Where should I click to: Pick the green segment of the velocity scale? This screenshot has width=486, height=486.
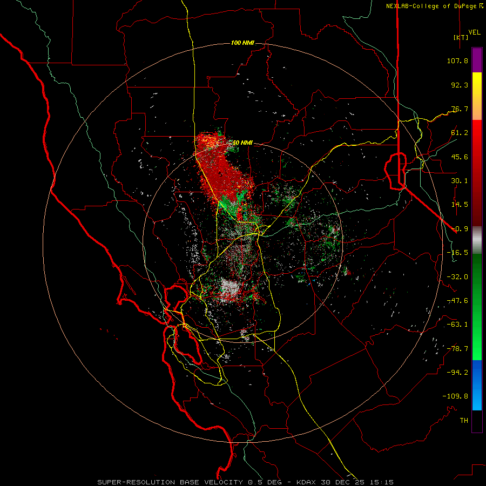pyautogui.click(x=477, y=307)
